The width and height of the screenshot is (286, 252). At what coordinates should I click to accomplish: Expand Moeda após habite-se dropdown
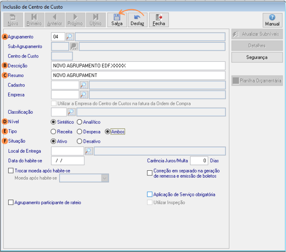tap(105, 178)
